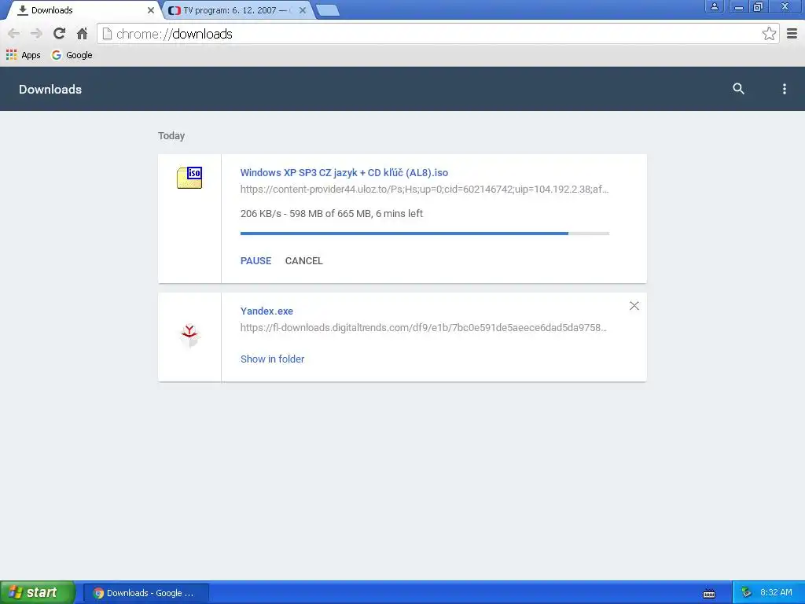Click the download progress bar
The width and height of the screenshot is (805, 604).
[425, 234]
